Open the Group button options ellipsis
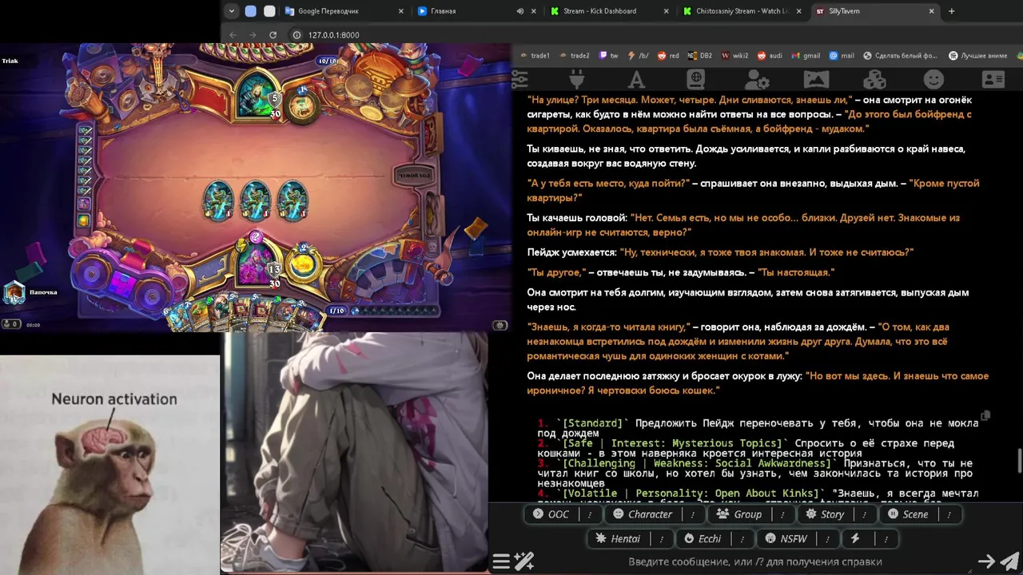This screenshot has height=575, width=1023. pos(782,514)
